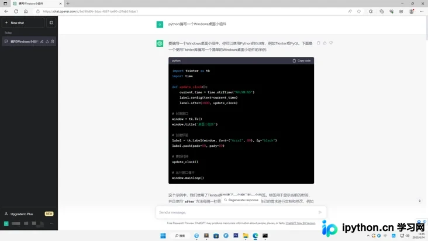Screen dimensions: 428x241
Task: Open Microsoft Store from the taskbar
Action: pos(216,236)
